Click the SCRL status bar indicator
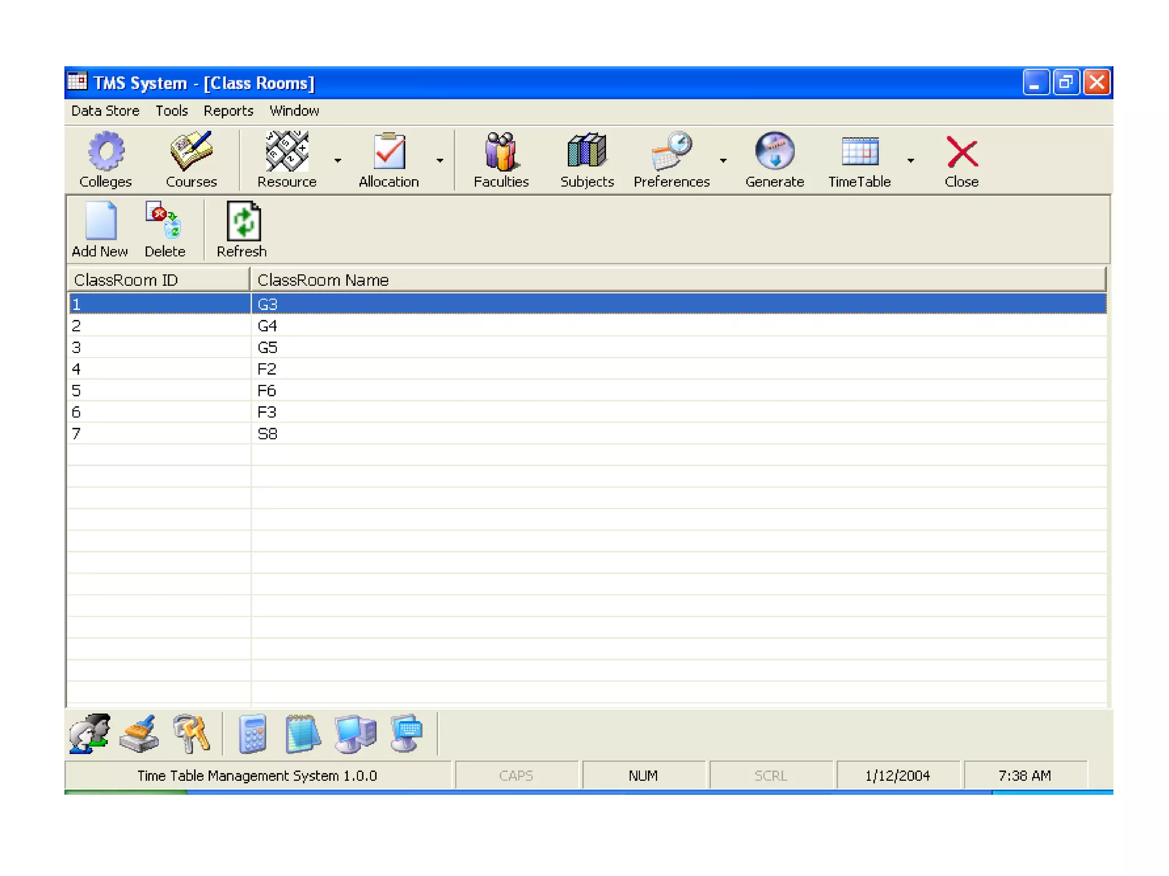The image size is (1169, 876). 771,776
